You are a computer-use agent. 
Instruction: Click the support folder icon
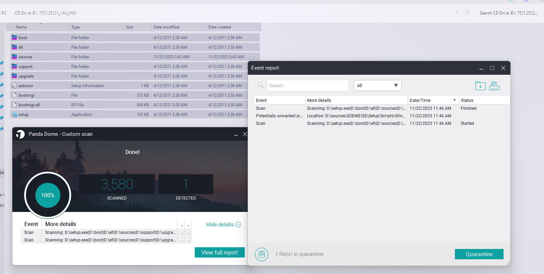point(14,66)
